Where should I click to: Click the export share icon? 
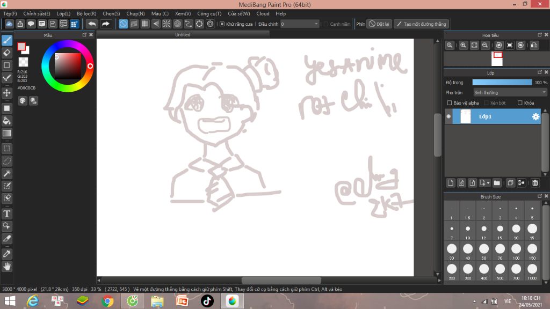(20, 24)
